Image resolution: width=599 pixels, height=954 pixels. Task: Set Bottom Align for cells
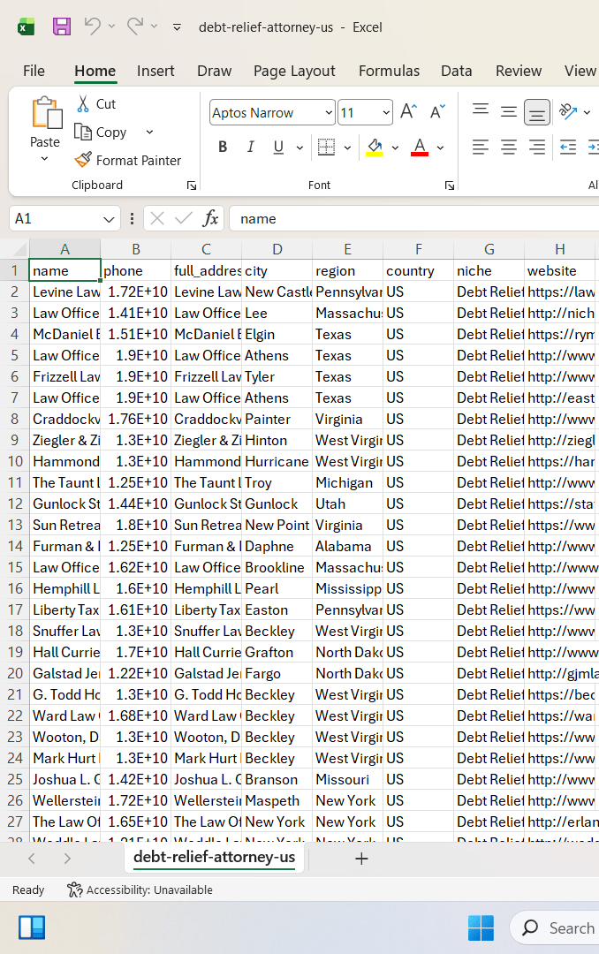click(537, 112)
